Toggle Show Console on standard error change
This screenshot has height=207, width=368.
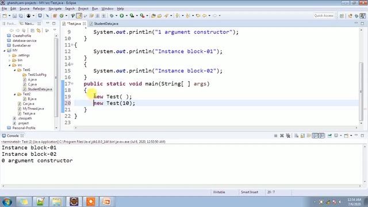[321, 136]
